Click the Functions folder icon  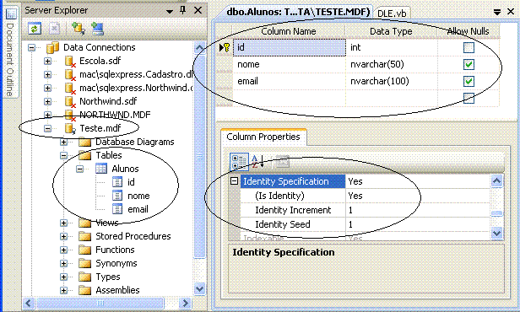(x=85, y=250)
